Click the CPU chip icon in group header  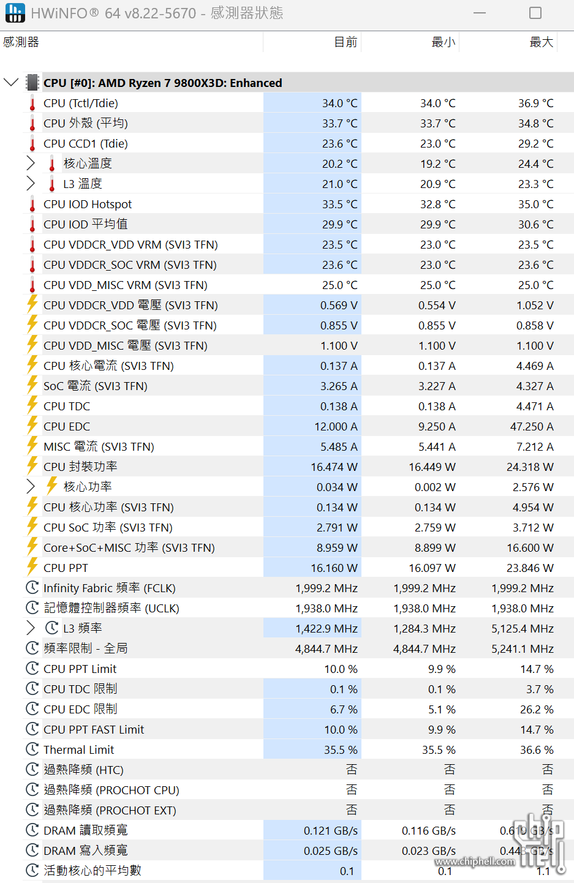32,82
